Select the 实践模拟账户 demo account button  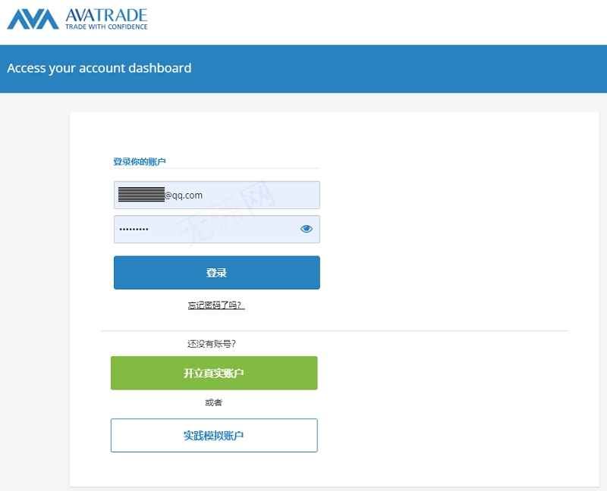(214, 436)
